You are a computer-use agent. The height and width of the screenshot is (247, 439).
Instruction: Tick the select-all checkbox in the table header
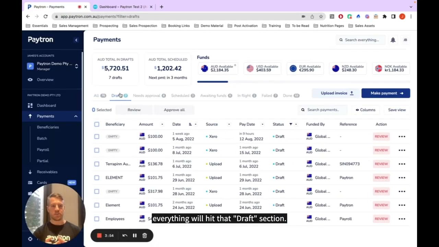pyautogui.click(x=97, y=124)
